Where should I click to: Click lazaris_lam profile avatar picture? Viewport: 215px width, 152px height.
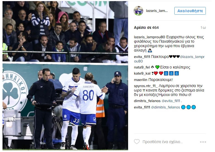pyautogui.click(x=138, y=11)
